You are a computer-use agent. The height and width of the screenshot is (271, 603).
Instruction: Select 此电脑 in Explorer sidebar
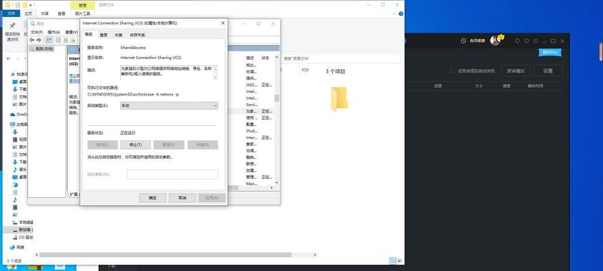(x=20, y=125)
